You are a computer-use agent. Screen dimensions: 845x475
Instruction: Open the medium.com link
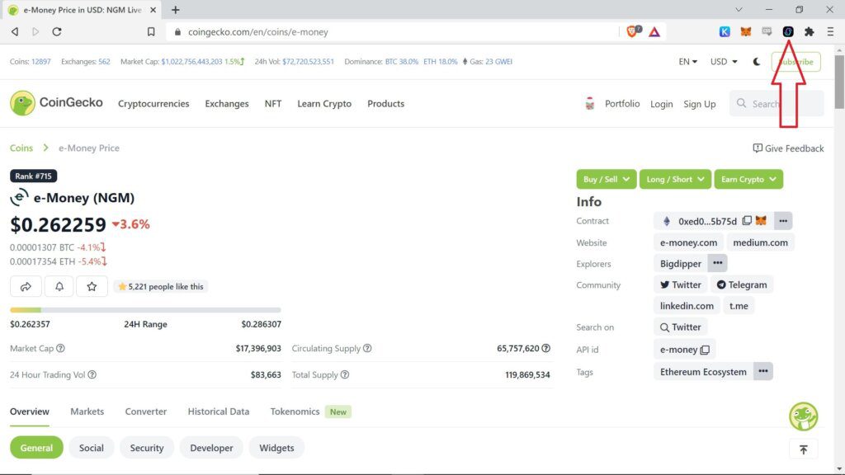(760, 242)
